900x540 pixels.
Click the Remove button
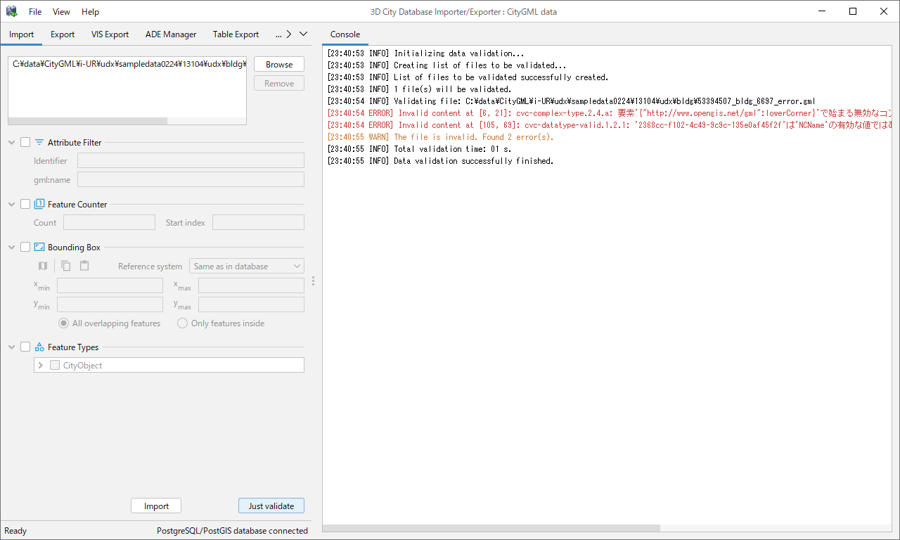tap(279, 83)
